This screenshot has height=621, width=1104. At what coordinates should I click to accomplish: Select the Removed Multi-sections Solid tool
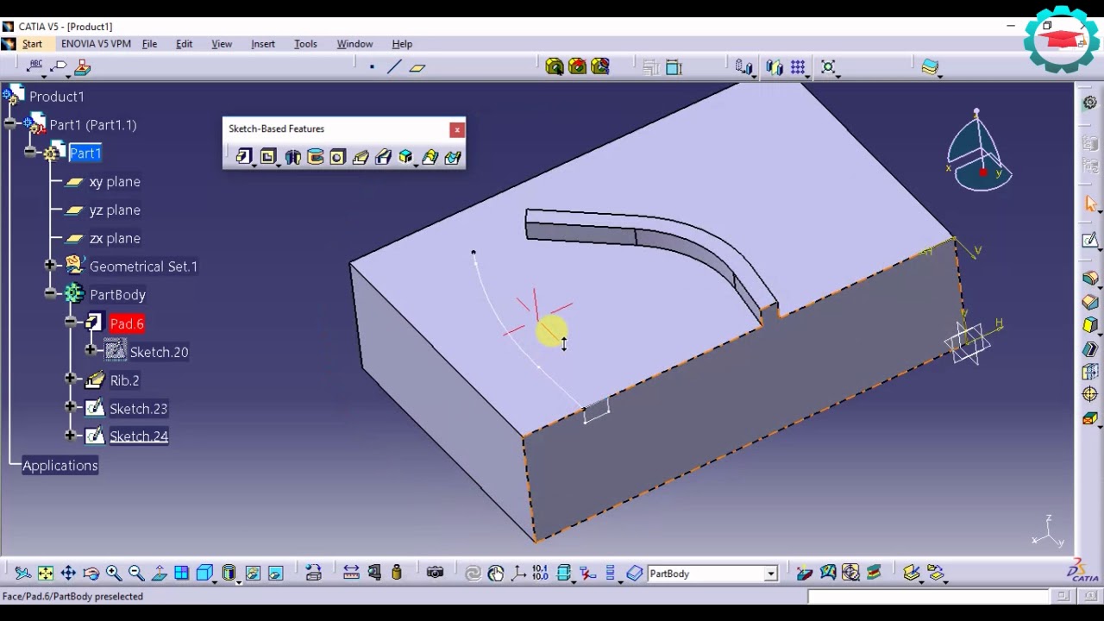tap(452, 157)
